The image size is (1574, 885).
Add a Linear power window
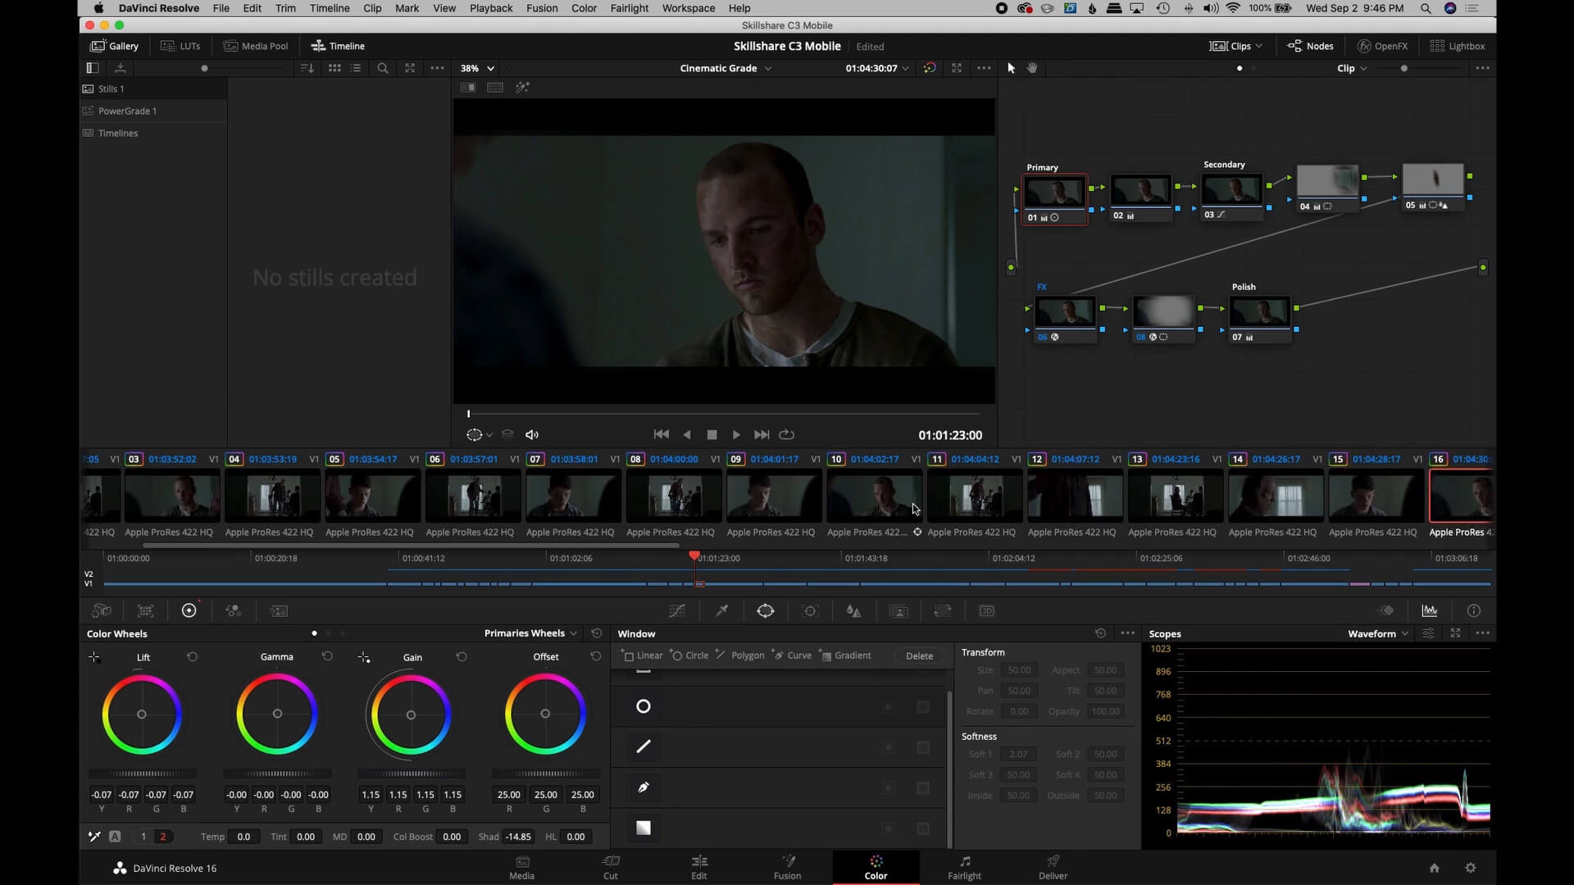click(643, 656)
